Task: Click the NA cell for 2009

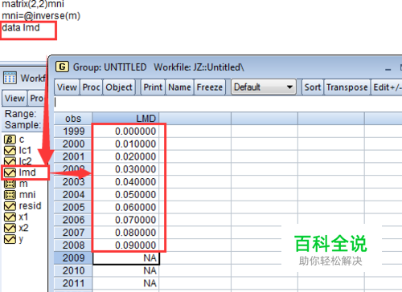Action: (125, 258)
